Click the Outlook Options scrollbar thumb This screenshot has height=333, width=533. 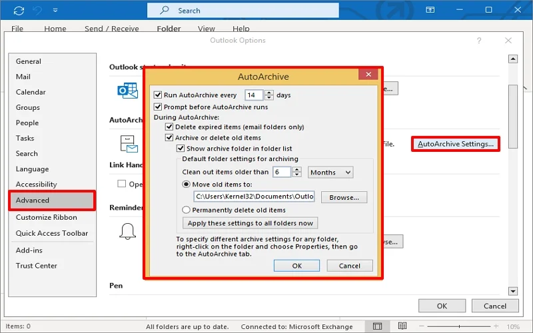513,117
